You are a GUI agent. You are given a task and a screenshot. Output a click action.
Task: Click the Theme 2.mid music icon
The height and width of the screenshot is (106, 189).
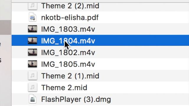point(32,87)
